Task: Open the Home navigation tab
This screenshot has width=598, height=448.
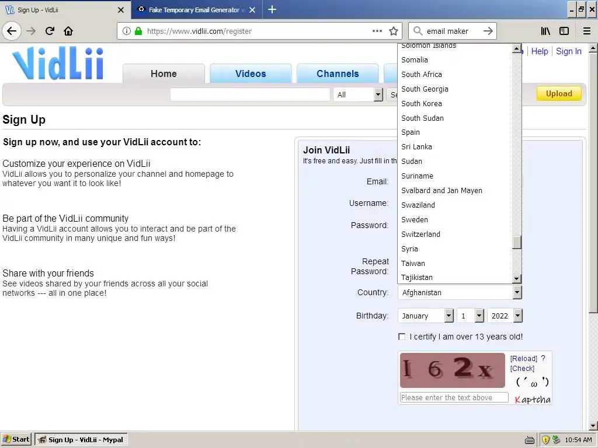Action: pyautogui.click(x=164, y=73)
